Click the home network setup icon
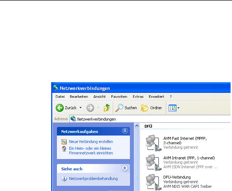232x191 pixels. coord(64,149)
